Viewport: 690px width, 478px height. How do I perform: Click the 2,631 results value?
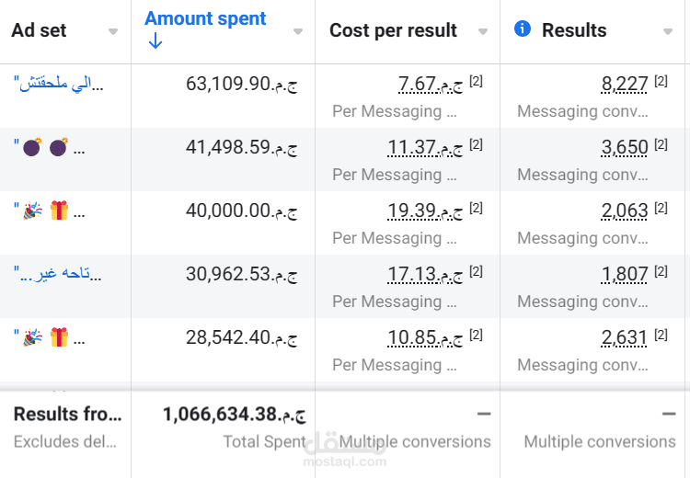[x=625, y=338]
